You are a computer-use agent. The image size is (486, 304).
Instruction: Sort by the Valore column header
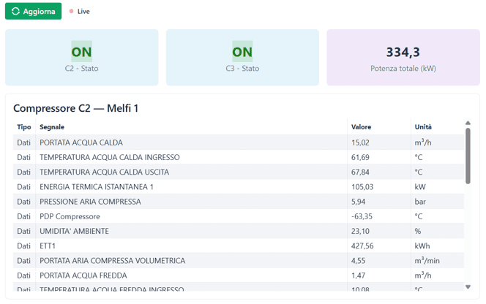click(x=361, y=127)
